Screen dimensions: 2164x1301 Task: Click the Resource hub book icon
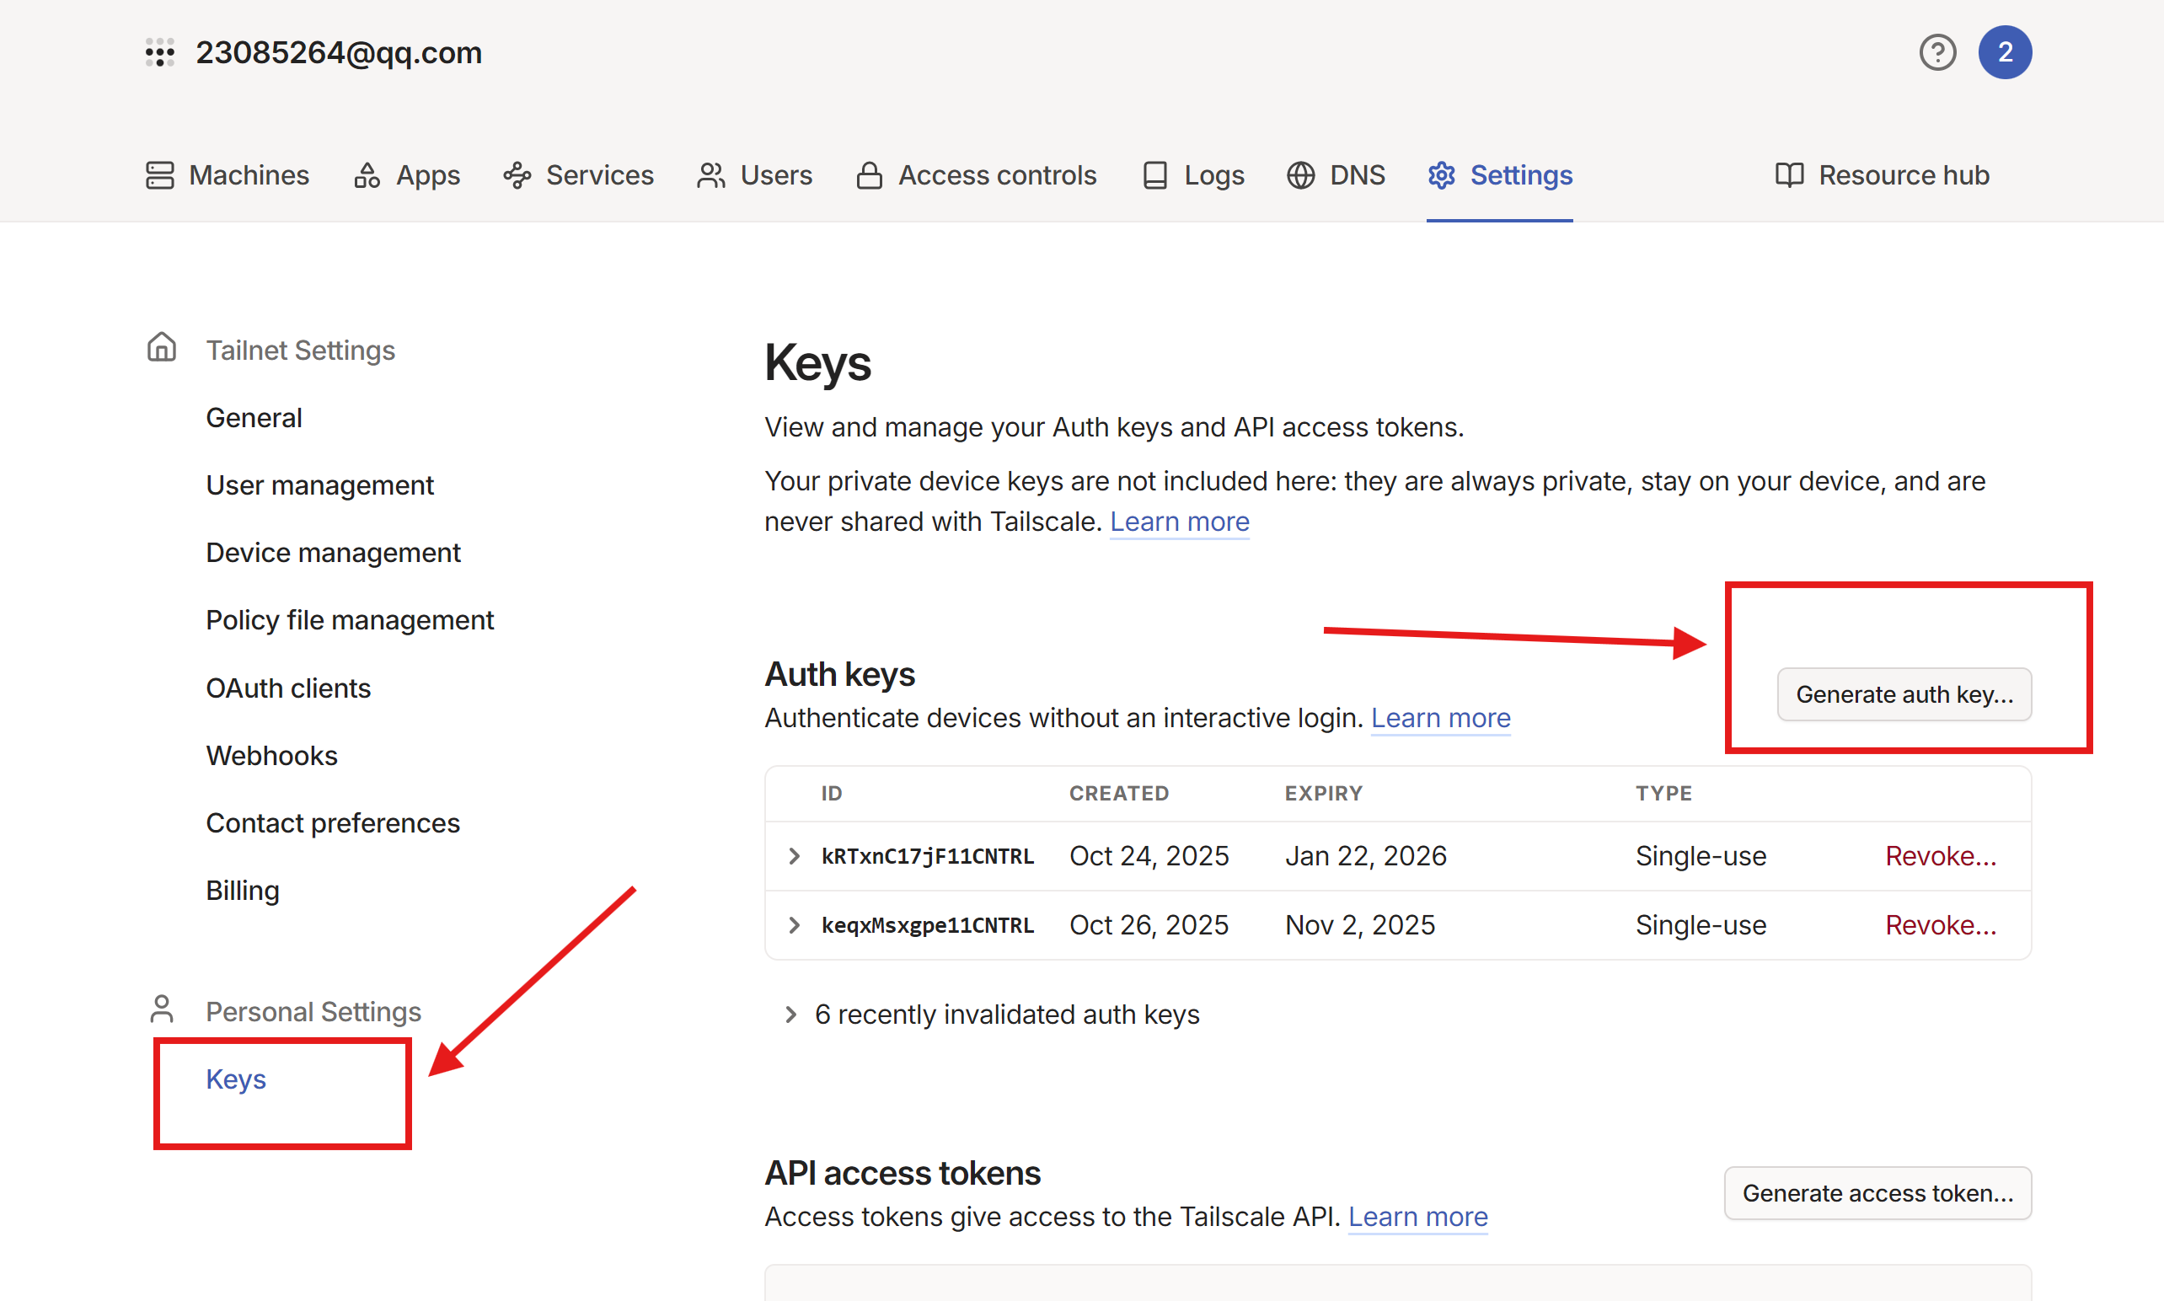(1789, 175)
